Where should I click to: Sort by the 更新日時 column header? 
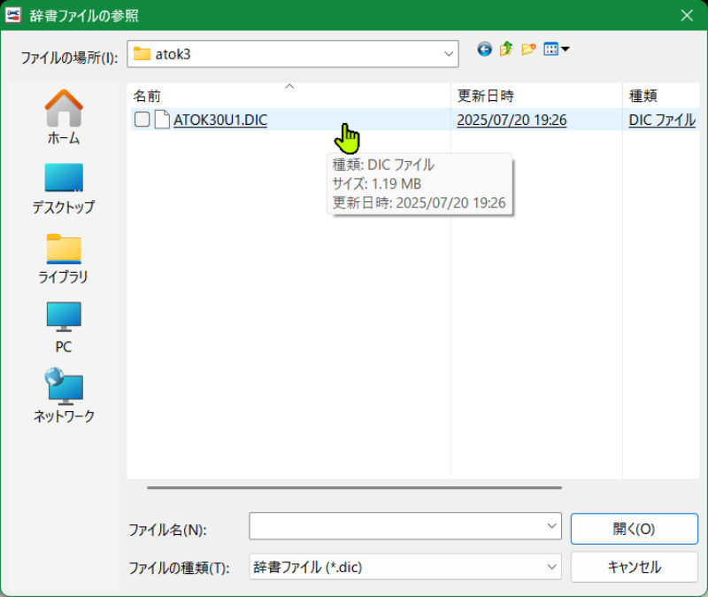(x=536, y=96)
